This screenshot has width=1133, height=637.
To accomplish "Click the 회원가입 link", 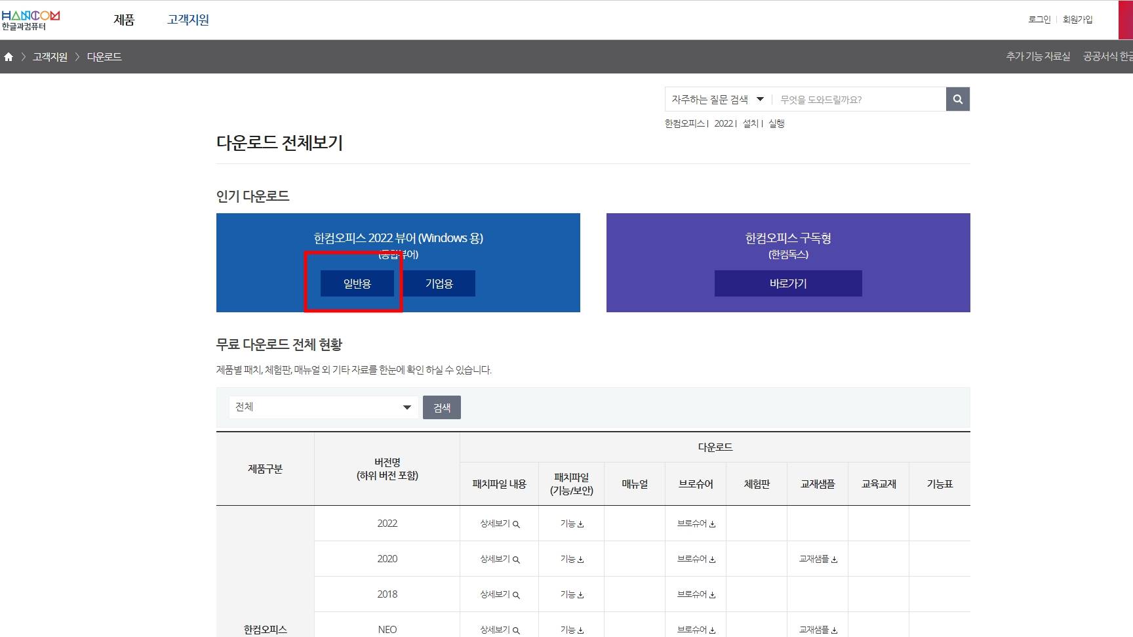I will point(1077,19).
